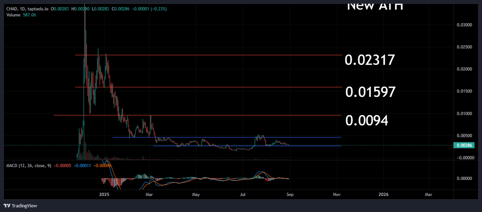The height and width of the screenshot is (212, 482).
Task: Click the 0.01500 price axis label
Action: (464, 92)
